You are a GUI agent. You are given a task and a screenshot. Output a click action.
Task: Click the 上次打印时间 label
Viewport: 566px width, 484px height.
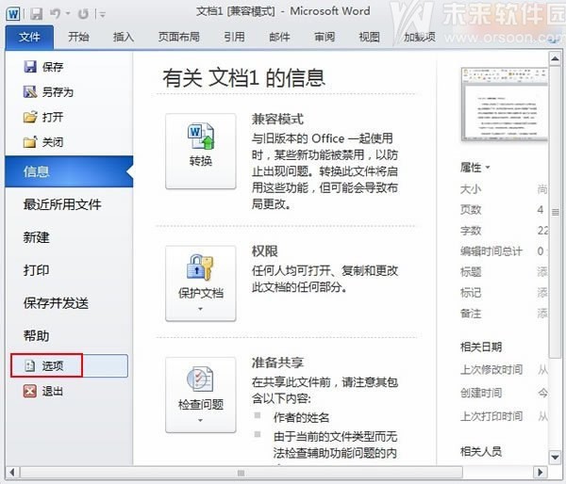coord(491,416)
